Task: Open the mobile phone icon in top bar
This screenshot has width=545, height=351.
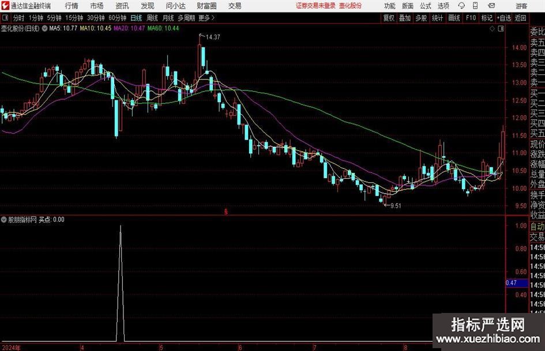Action: pos(475,6)
